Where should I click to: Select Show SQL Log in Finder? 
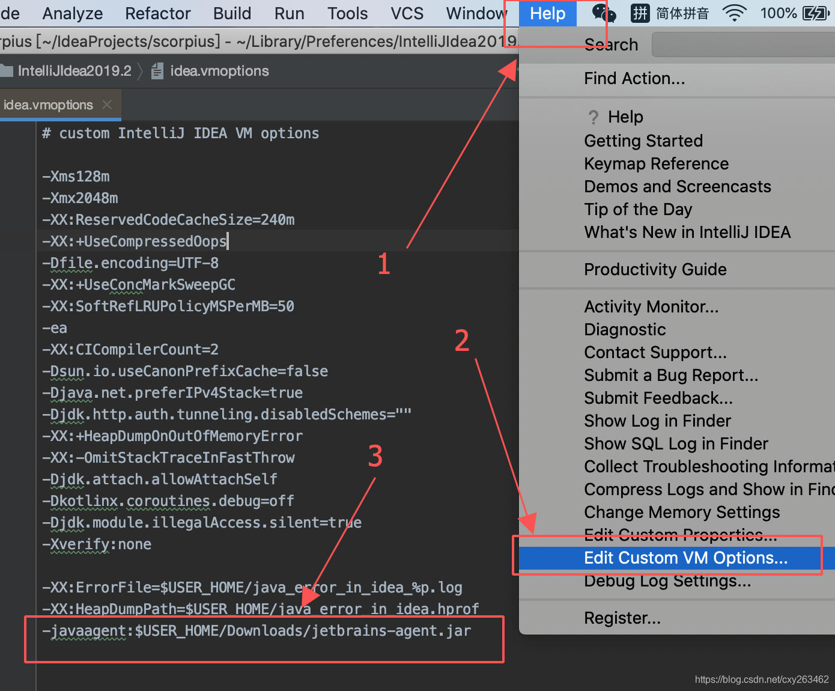pos(677,443)
